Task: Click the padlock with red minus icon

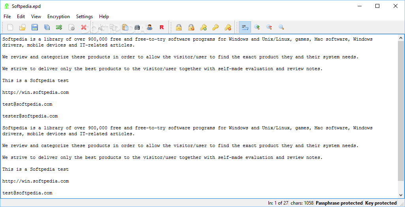Action: click(191, 27)
